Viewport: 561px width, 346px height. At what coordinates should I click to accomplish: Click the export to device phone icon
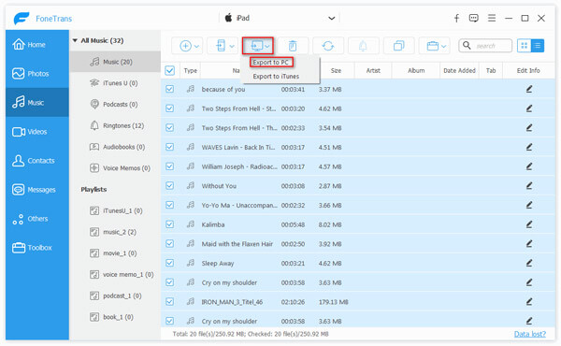(221, 46)
